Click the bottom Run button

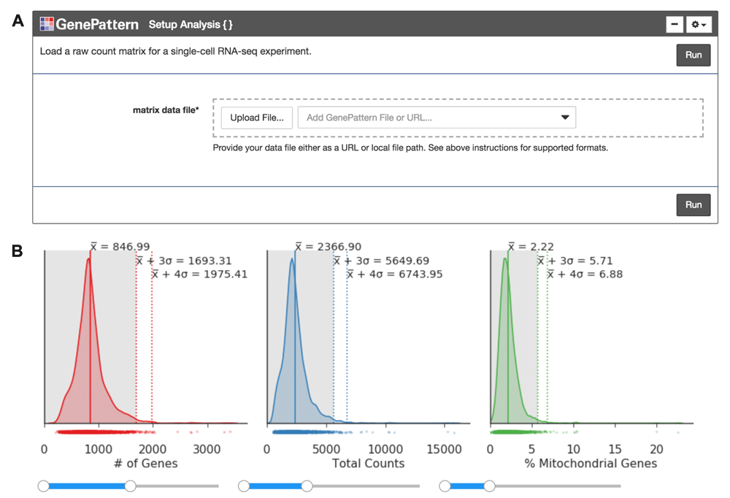coord(692,205)
